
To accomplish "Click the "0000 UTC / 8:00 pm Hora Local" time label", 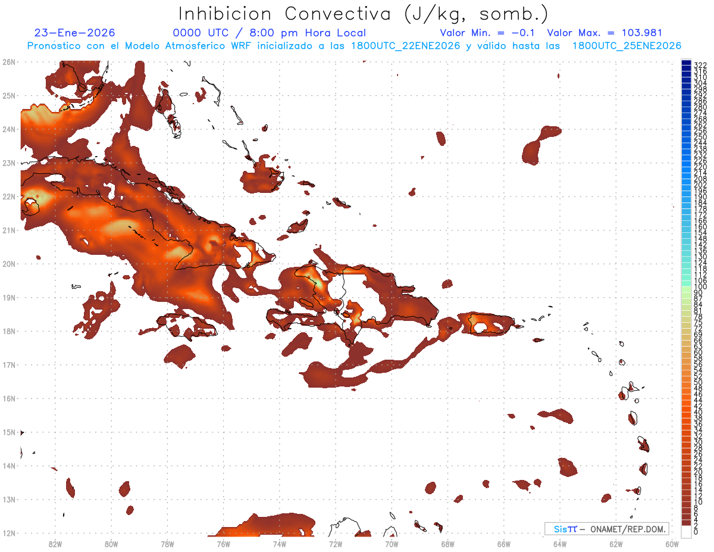I will (x=270, y=33).
